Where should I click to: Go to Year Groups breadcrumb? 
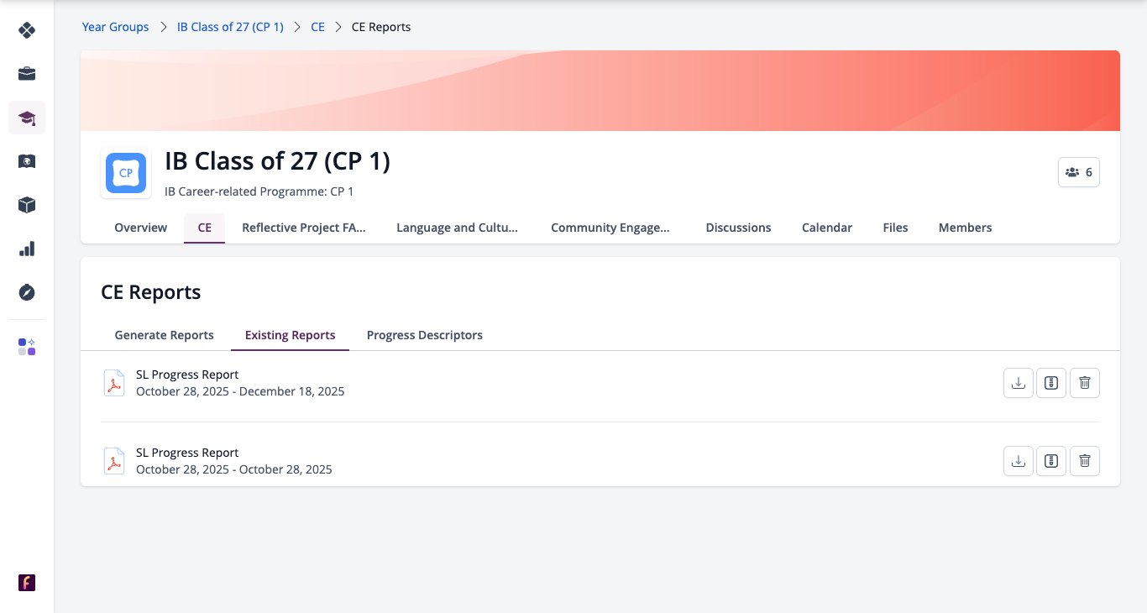click(115, 27)
